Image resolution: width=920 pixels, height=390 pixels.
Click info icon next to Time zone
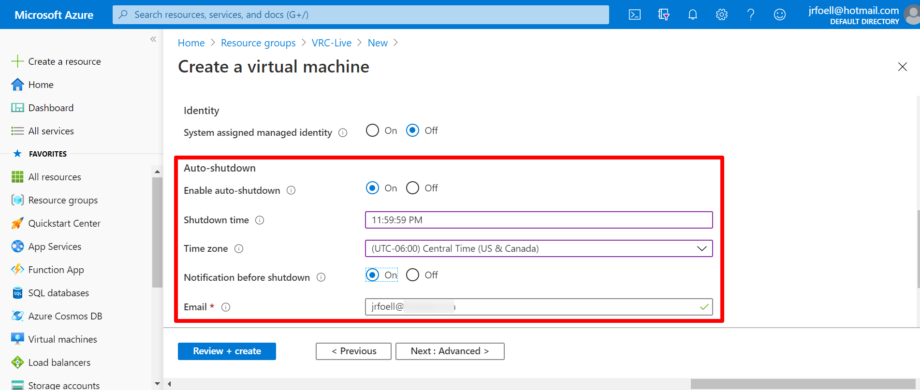(239, 249)
